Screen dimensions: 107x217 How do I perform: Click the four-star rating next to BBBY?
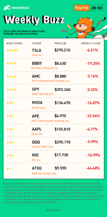tap(11, 63)
